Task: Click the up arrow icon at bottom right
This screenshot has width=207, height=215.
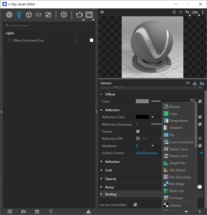Action: pyautogui.click(x=200, y=211)
